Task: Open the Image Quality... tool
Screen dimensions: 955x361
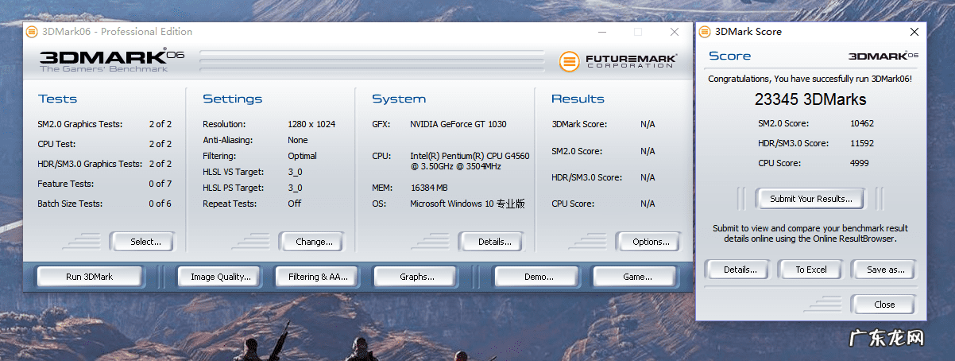Action: (221, 277)
